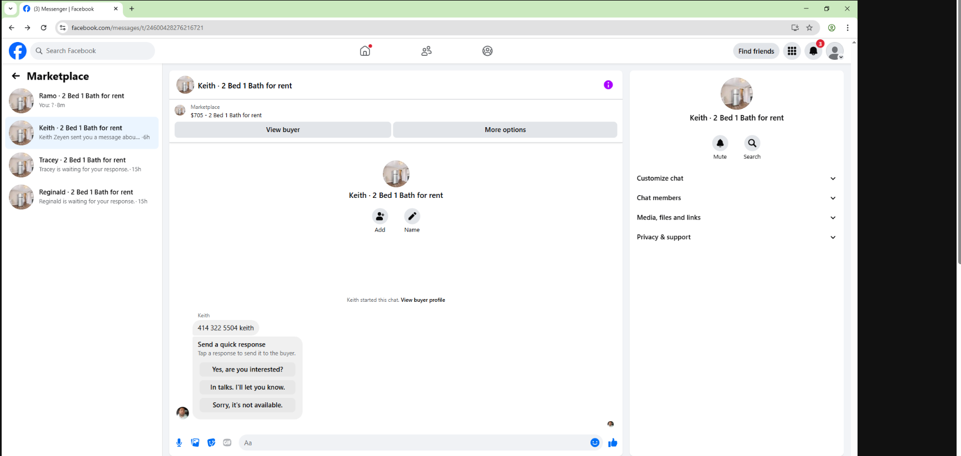The width and height of the screenshot is (961, 456).
Task: Click the listing thumbnail in the chat header
Action: point(185,85)
